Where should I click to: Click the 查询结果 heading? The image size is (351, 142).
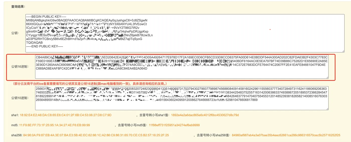(x=18, y=7)
